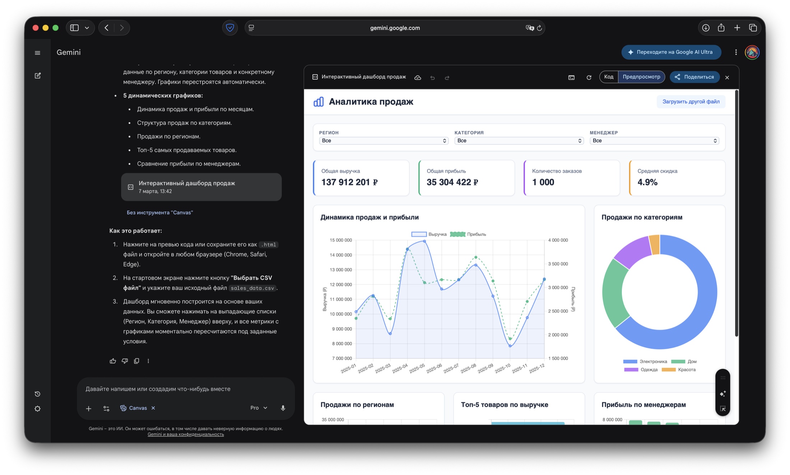The height and width of the screenshot is (475, 790).
Task: Toggle Выручка series in chart legend
Action: pyautogui.click(x=429, y=234)
